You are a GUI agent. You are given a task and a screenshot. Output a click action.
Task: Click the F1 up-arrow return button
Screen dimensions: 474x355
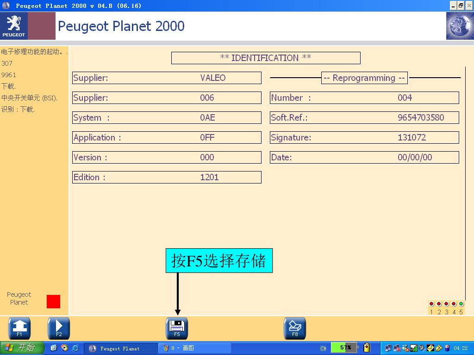coord(19,329)
